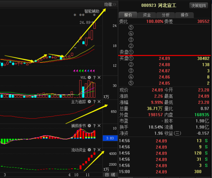Switch to the 资金 tab
The width and height of the screenshot is (212, 178).
pyautogui.click(x=147, y=15)
